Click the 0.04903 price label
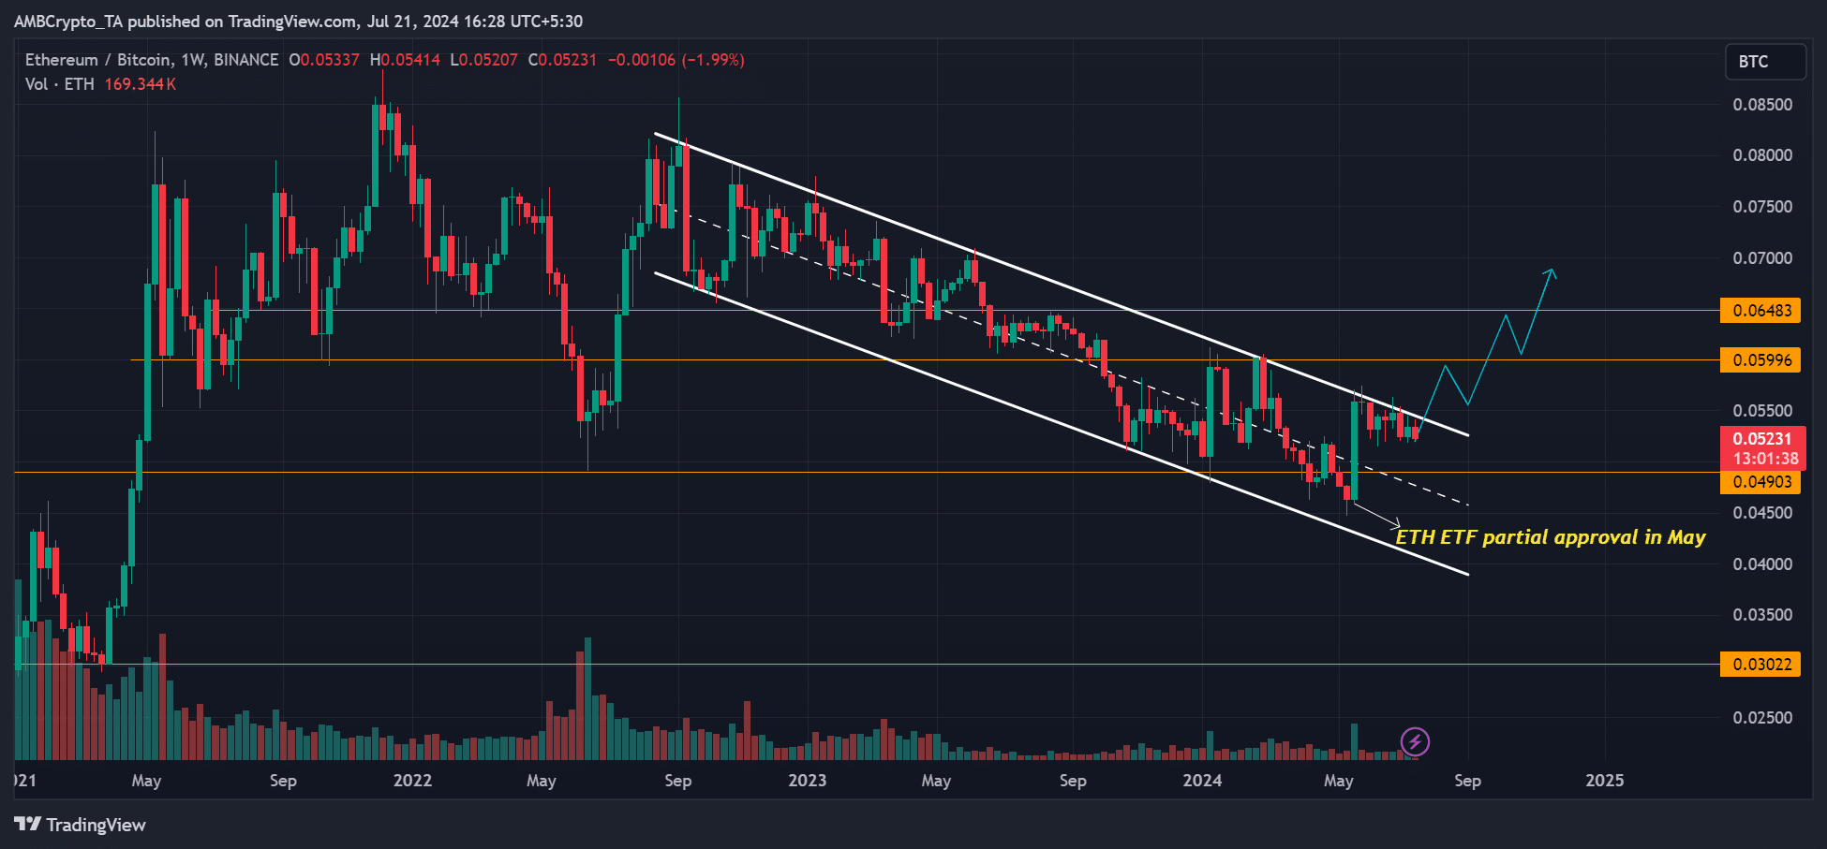 click(x=1760, y=482)
